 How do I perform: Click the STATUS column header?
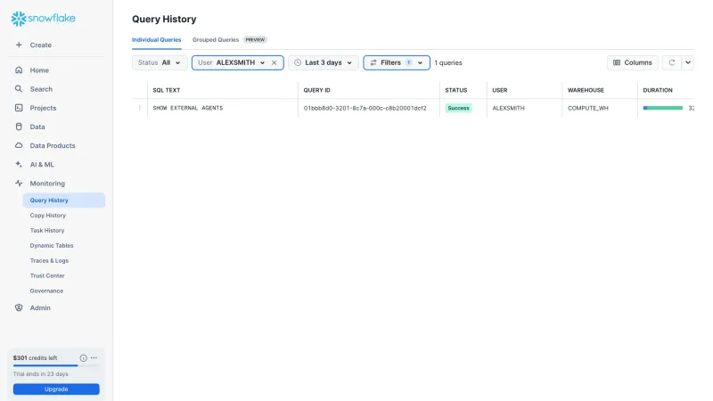[456, 90]
